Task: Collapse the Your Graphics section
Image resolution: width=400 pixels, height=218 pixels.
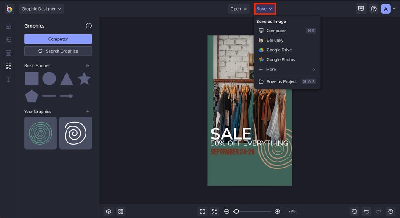Action: point(88,112)
